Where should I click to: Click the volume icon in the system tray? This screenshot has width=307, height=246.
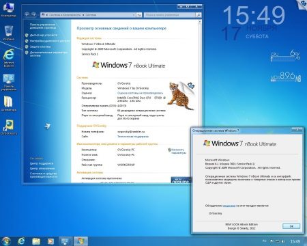[x=283, y=241]
